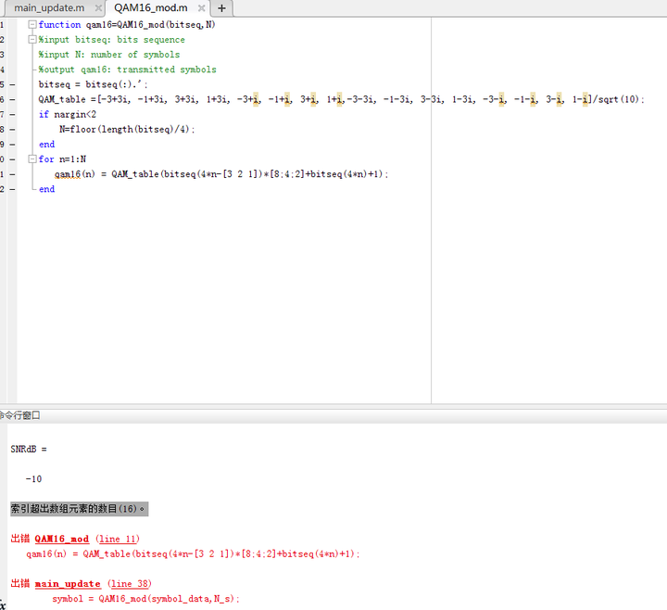The image size is (667, 610).
Task: Click the 'if nargin<2' statement
Action: pos(68,115)
